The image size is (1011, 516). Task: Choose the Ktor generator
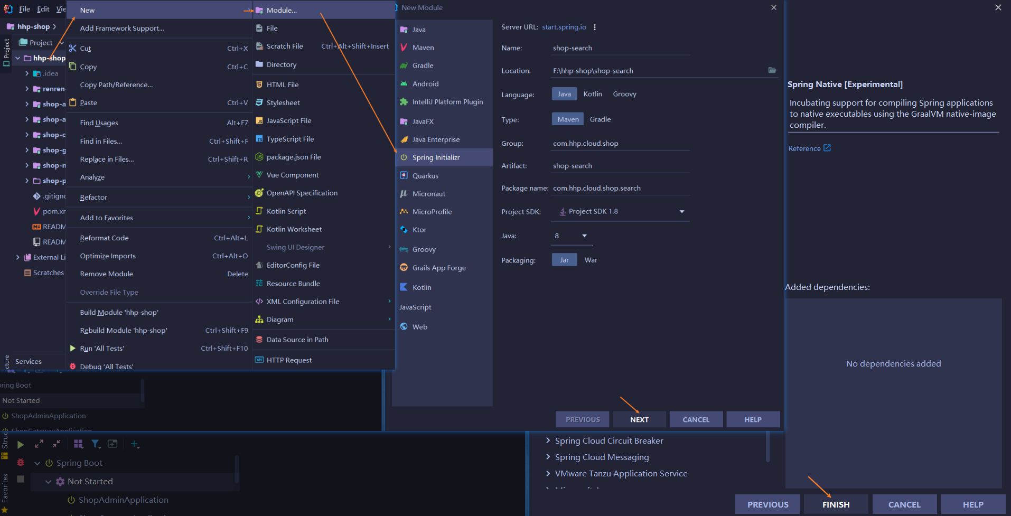coord(444,230)
